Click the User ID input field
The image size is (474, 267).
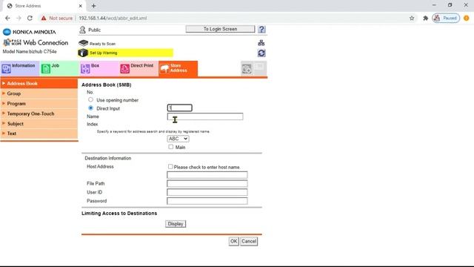pos(207,192)
